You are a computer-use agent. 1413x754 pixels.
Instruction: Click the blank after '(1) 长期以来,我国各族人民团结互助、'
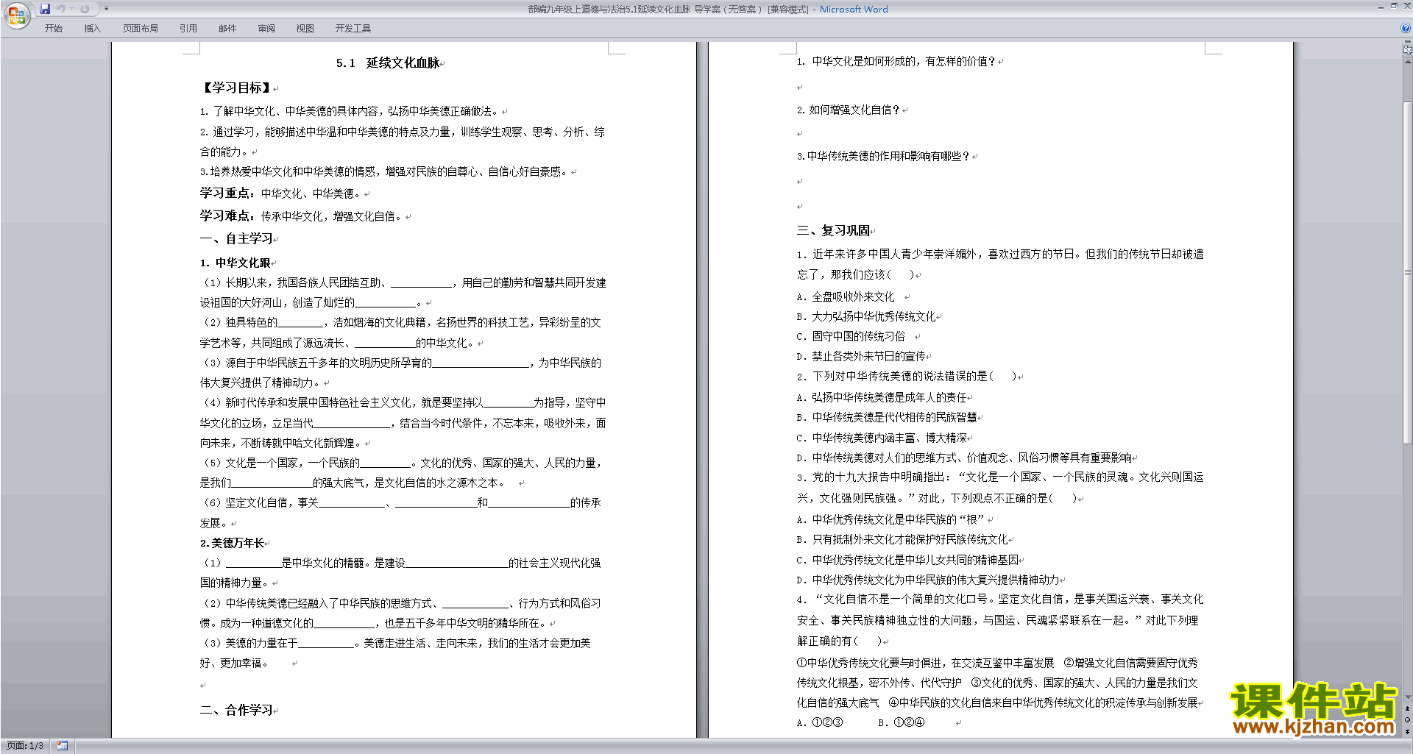(x=421, y=282)
